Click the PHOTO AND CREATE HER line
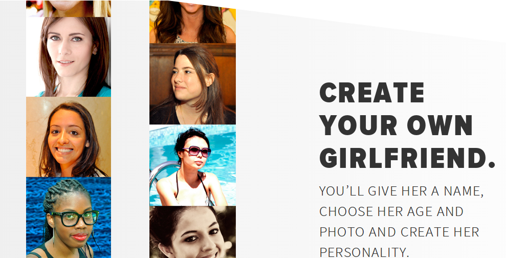The height and width of the screenshot is (258, 506). [400, 232]
